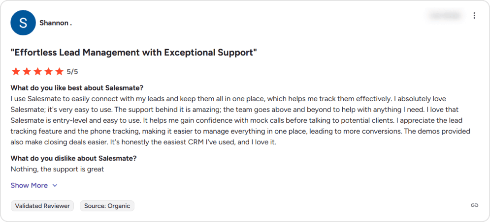
Task: Click the fourth red rating star
Action: coord(48,72)
